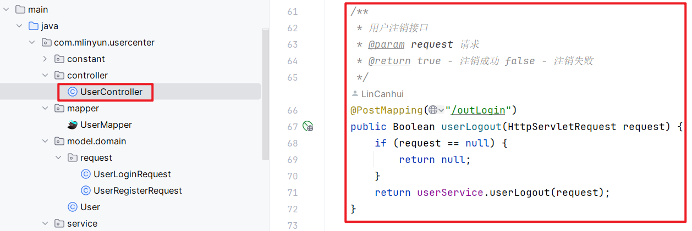
Task: Click the request mapping gutter icon on line 67
Action: tap(308, 127)
